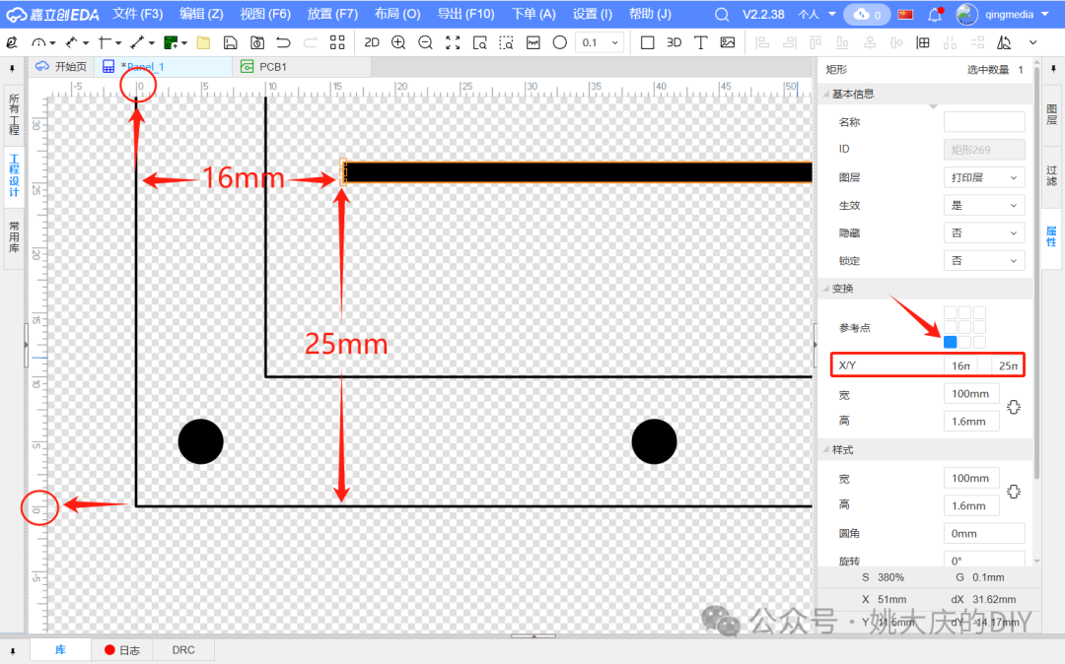
Task: Click the fit-to-screen icon
Action: 453,42
